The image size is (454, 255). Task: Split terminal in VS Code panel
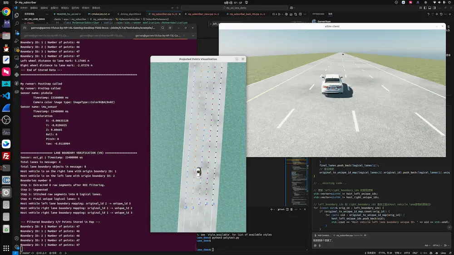pos(287,209)
